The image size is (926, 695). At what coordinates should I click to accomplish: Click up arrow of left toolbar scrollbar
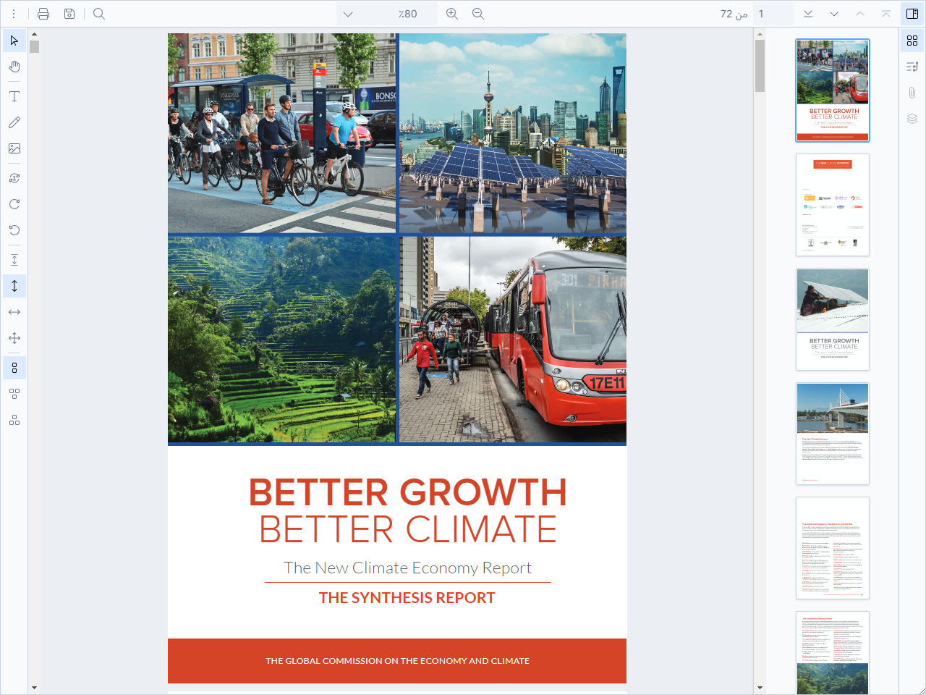[34, 34]
